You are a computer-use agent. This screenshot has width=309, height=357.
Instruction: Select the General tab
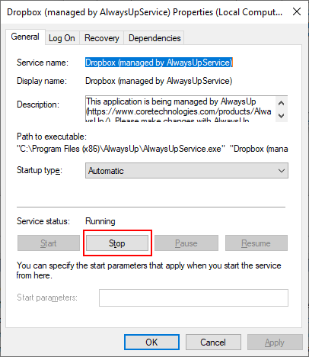(x=25, y=37)
